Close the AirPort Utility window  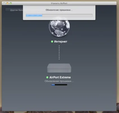(x=4, y=3)
